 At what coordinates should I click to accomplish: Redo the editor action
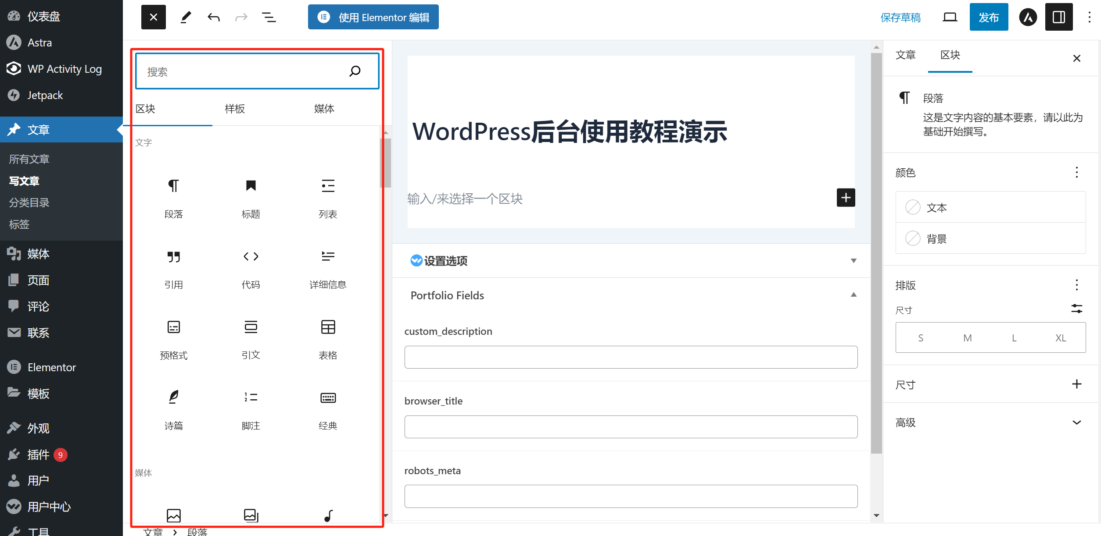coord(241,17)
